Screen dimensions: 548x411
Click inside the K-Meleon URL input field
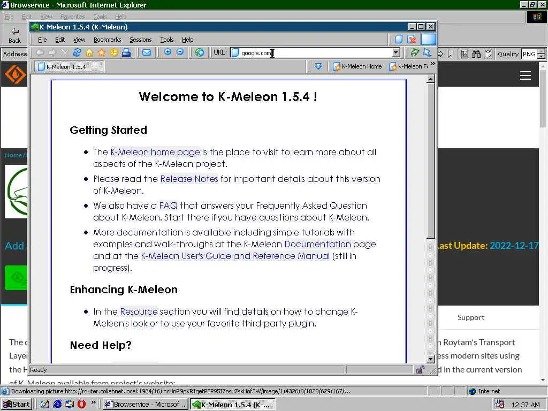click(x=315, y=53)
